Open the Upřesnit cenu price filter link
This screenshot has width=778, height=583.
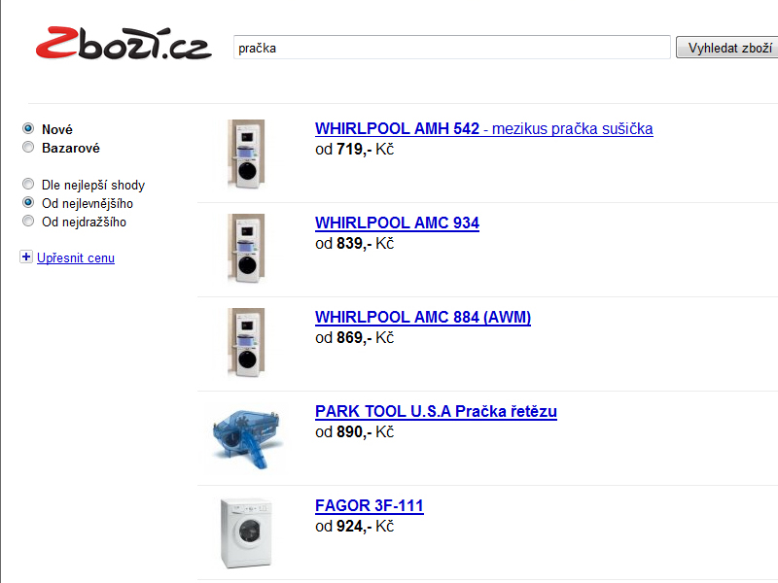point(76,257)
